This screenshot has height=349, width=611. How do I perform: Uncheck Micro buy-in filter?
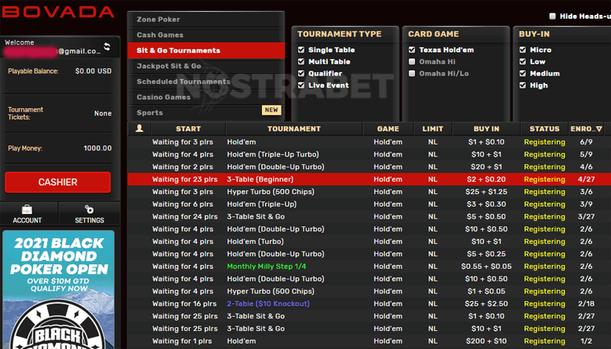(523, 50)
